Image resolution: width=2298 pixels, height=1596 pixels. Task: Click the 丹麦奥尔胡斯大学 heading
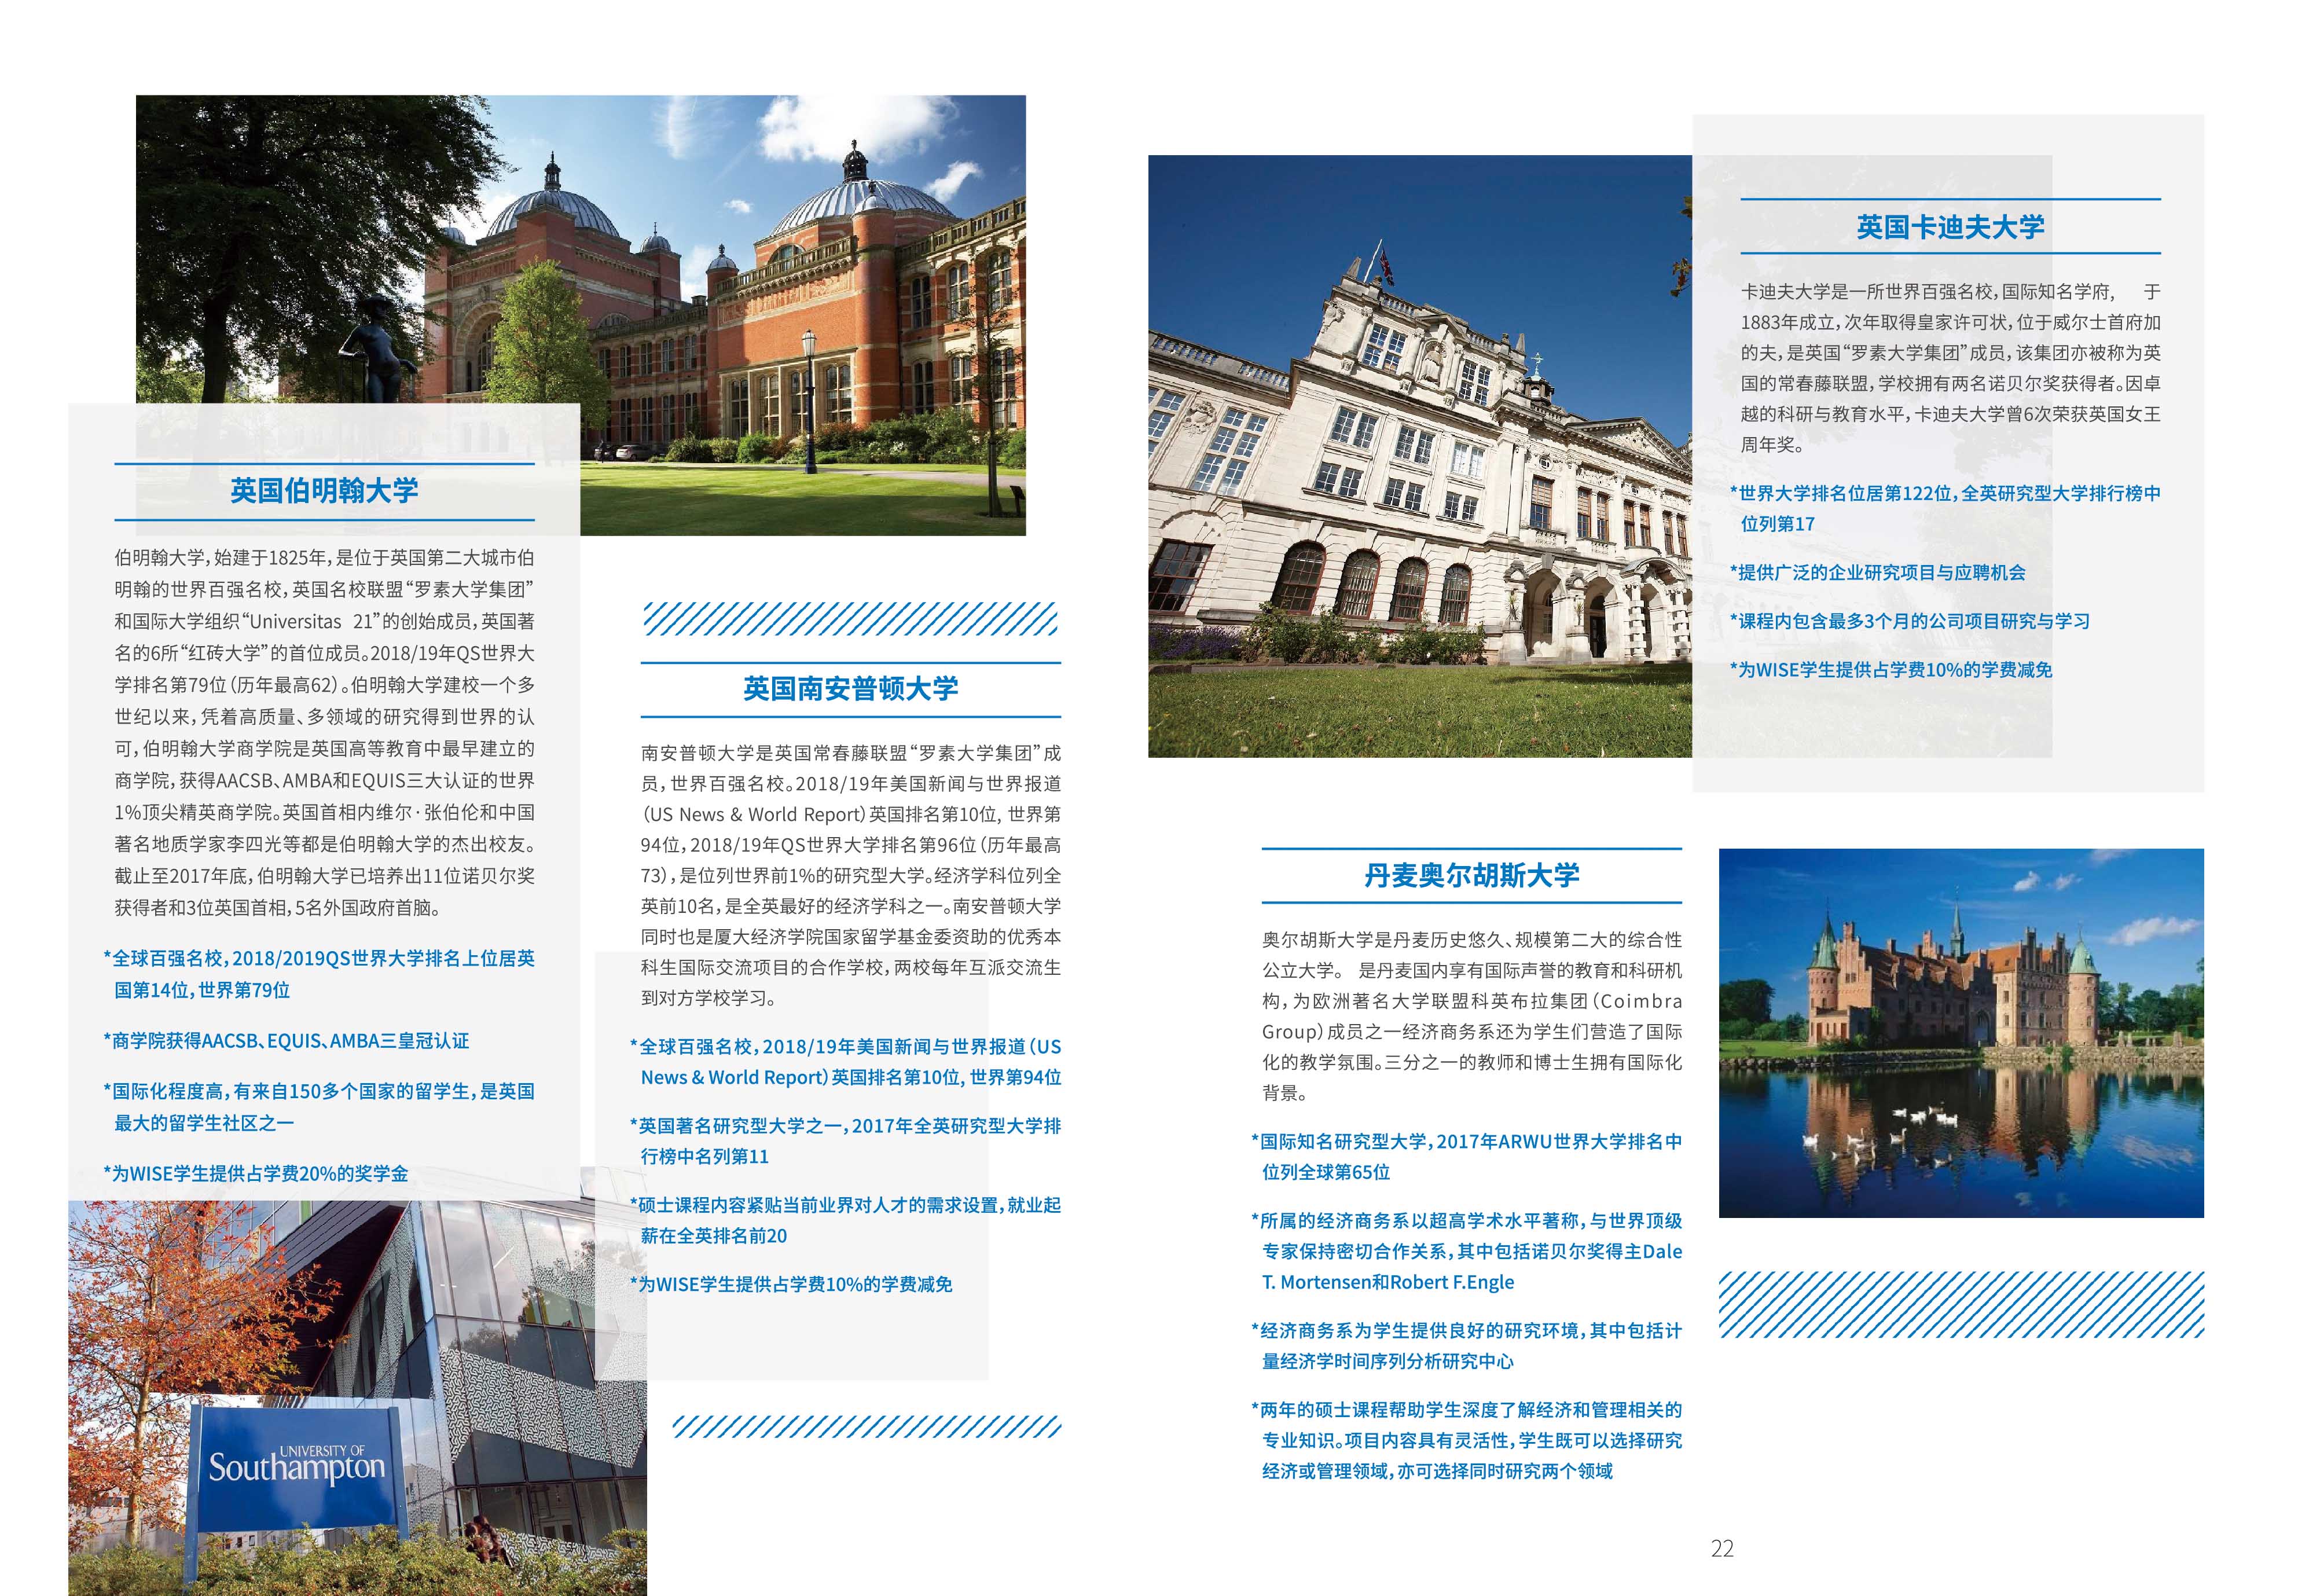pyautogui.click(x=1471, y=876)
